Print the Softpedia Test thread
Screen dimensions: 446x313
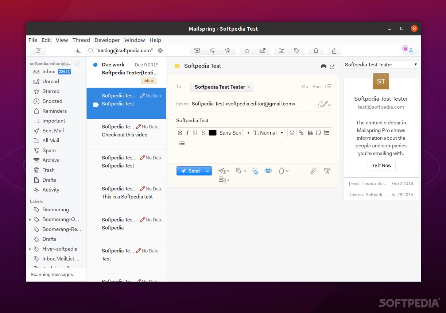(323, 67)
